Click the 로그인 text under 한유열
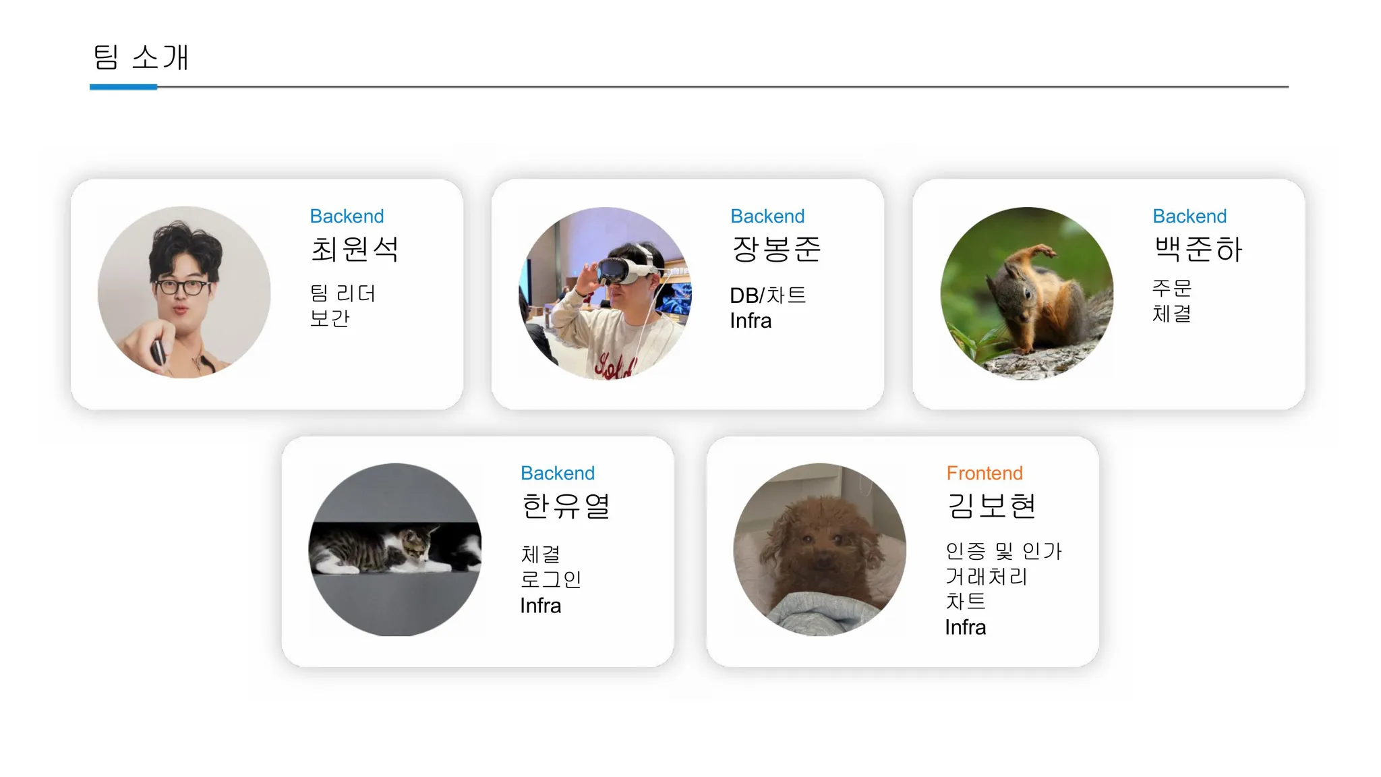 551,579
